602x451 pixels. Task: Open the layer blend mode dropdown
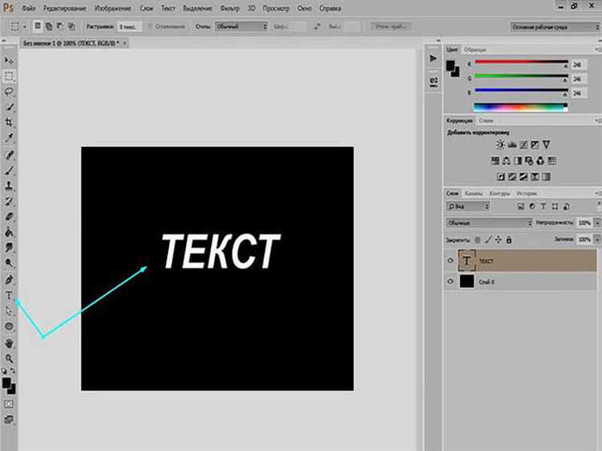[x=489, y=222]
